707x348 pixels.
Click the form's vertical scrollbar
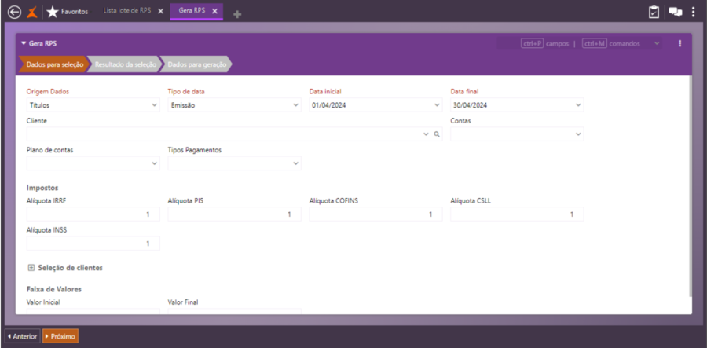tap(690, 185)
